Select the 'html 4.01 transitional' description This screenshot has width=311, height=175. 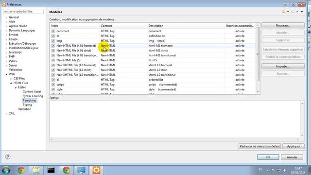pyautogui.click(x=162, y=55)
